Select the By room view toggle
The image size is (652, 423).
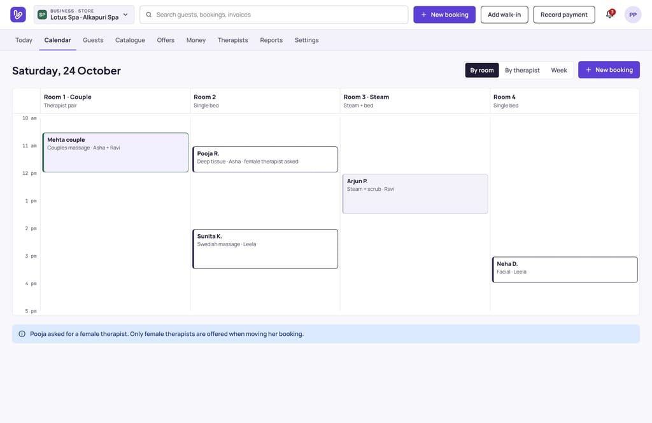[x=481, y=70]
